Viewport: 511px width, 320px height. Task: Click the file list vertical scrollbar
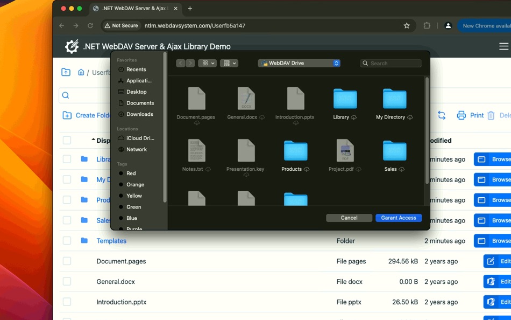[427, 130]
